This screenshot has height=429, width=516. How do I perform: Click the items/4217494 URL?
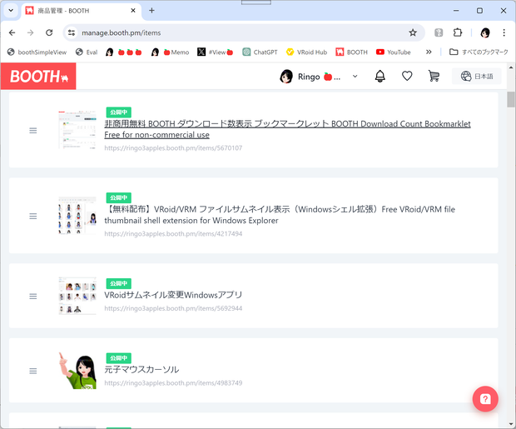[173, 233]
